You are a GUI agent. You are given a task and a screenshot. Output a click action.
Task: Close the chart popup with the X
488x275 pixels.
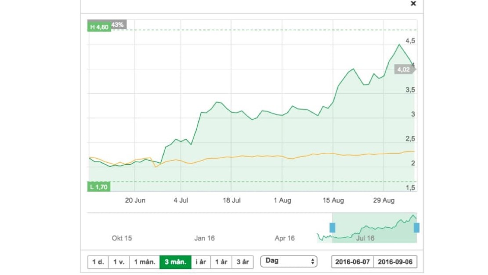413,4
